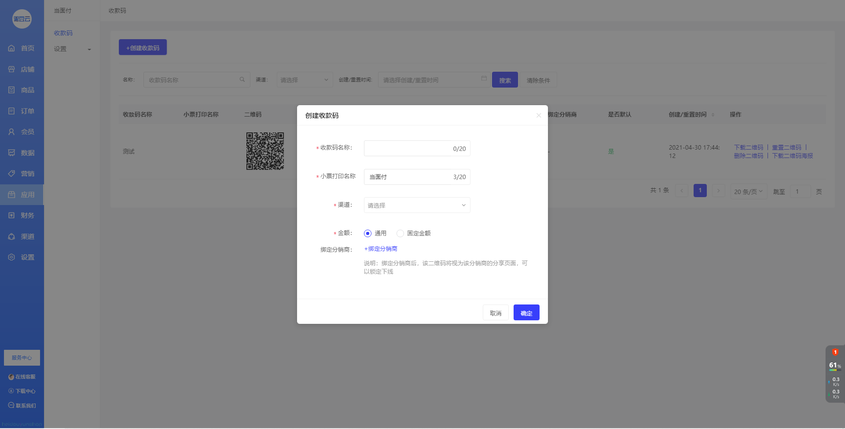This screenshot has height=429, width=845.
Task: Select the 收款码 menu item
Action: pos(63,33)
